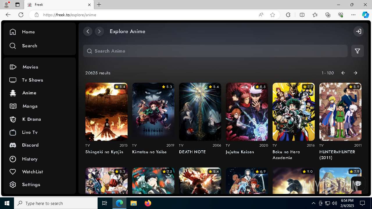Click the Discord label in sidebar

(30, 145)
